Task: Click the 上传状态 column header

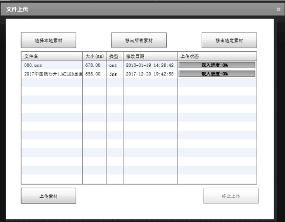Action: [217, 56]
